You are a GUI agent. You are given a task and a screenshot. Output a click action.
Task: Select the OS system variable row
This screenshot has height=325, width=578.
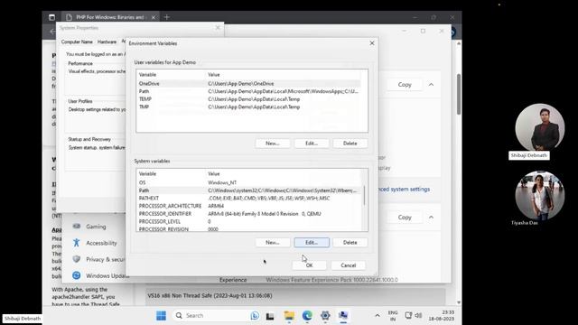point(249,182)
